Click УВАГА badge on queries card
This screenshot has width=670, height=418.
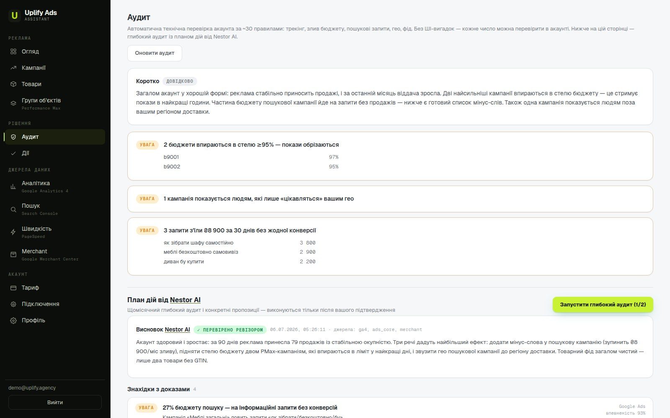click(147, 230)
